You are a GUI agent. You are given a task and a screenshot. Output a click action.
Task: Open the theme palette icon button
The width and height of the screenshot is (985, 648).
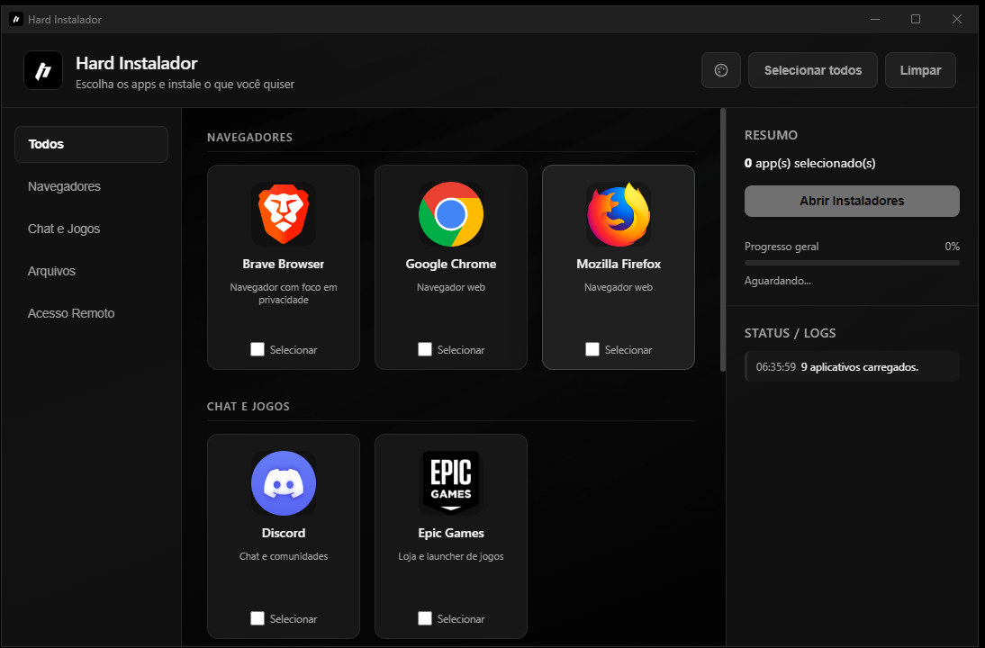coord(721,70)
